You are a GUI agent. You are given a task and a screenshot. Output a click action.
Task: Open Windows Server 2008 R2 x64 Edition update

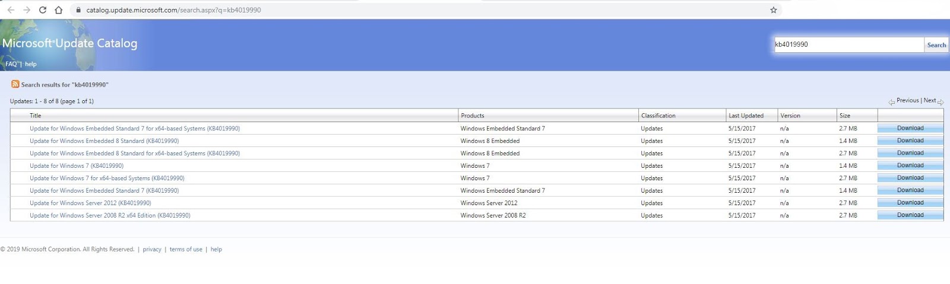click(x=110, y=216)
